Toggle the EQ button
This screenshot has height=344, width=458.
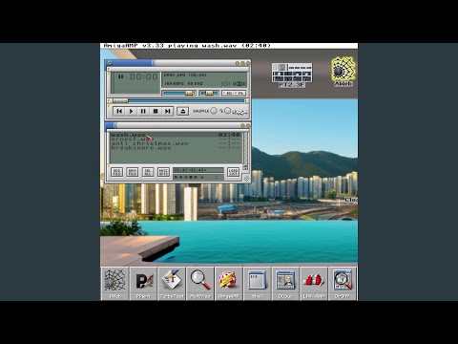tap(227, 93)
